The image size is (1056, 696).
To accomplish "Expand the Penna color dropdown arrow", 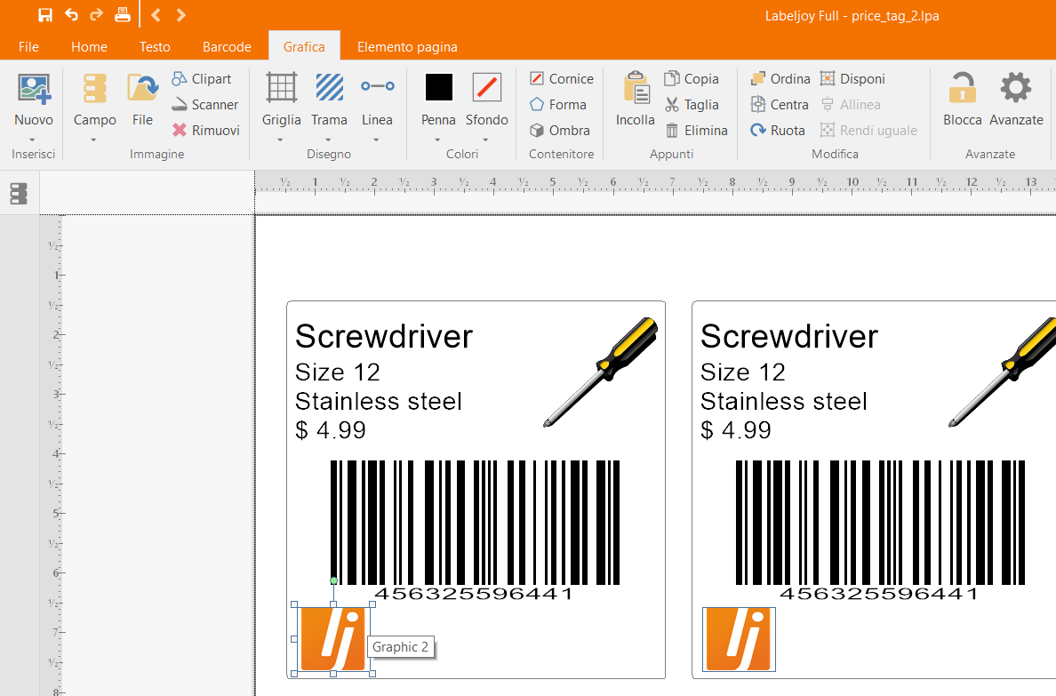I will pyautogui.click(x=437, y=140).
